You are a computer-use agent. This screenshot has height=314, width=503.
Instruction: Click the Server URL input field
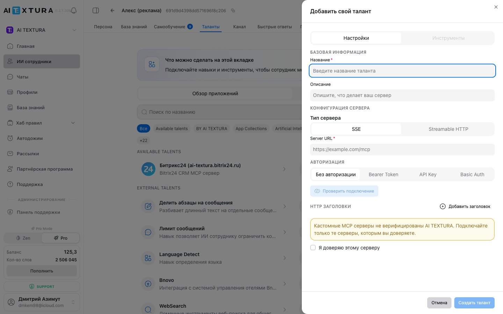[x=402, y=149]
